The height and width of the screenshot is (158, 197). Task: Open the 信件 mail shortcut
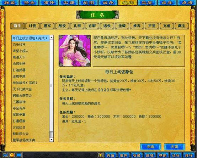[124, 155]
